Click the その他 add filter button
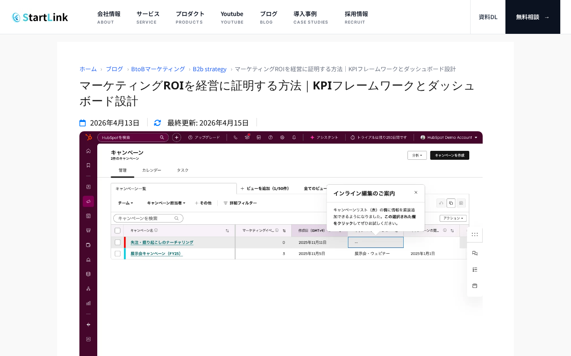 (x=203, y=203)
